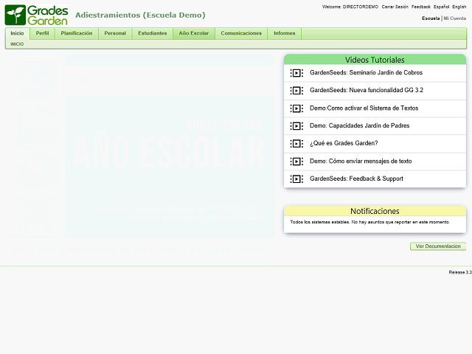Play video icon for ¿Qué es Grades Garden?

point(296,144)
